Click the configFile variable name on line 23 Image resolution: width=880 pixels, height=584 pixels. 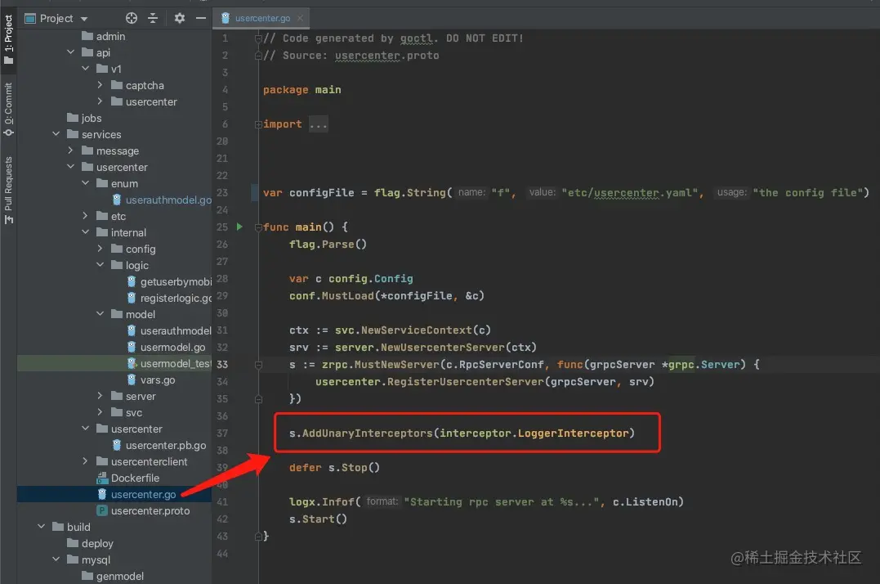click(322, 192)
